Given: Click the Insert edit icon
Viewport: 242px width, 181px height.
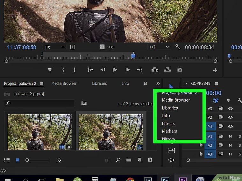Looking at the screenshot, I should click(x=155, y=70).
